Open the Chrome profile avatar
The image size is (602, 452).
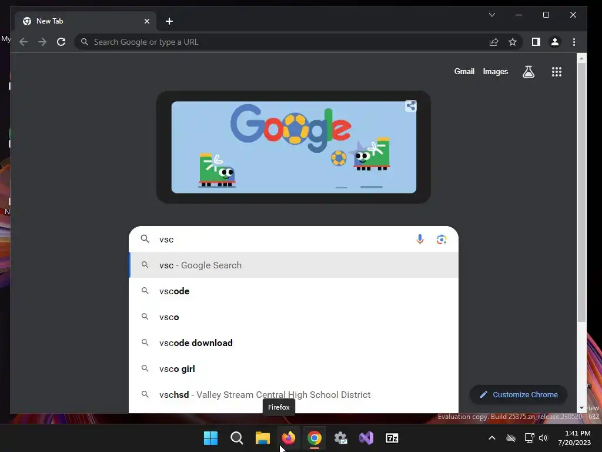[x=555, y=42]
